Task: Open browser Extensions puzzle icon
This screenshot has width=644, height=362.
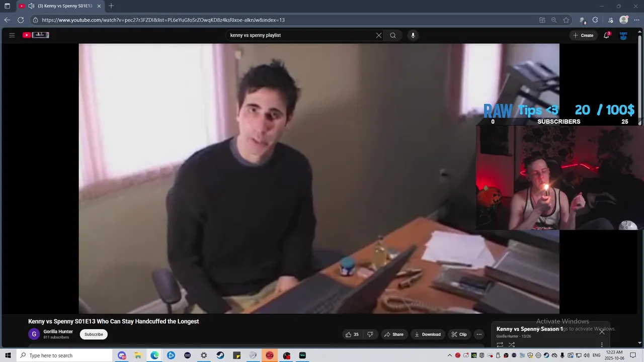Action: (x=595, y=20)
